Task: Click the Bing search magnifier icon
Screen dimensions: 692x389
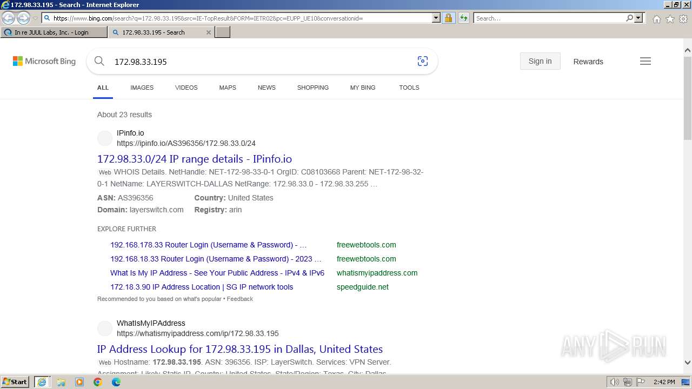Action: pyautogui.click(x=99, y=61)
